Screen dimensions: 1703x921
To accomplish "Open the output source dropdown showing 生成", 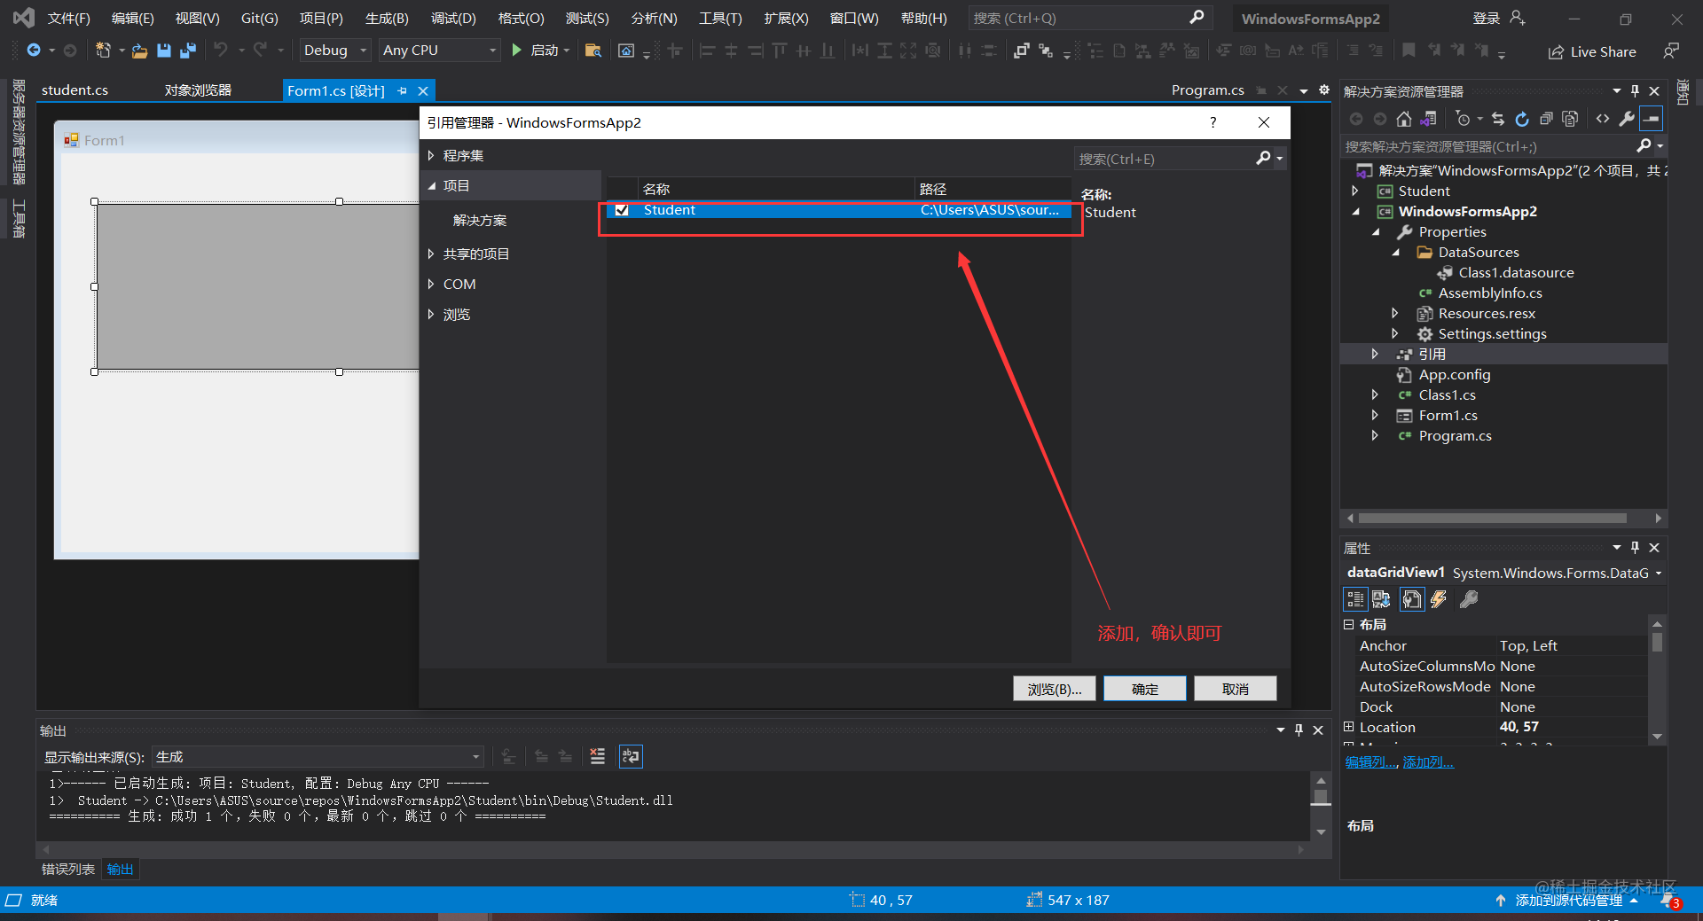I will (x=318, y=757).
